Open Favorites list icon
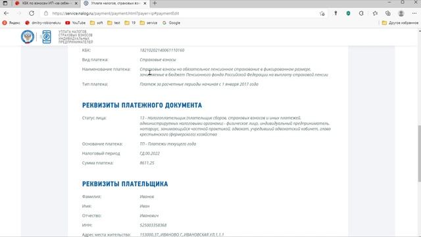 click(x=375, y=13)
